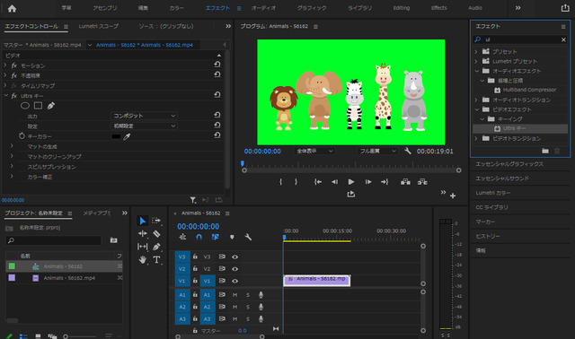Switch to the Media Browser tab
Viewport: 575px width, 339px height.
tap(96, 213)
